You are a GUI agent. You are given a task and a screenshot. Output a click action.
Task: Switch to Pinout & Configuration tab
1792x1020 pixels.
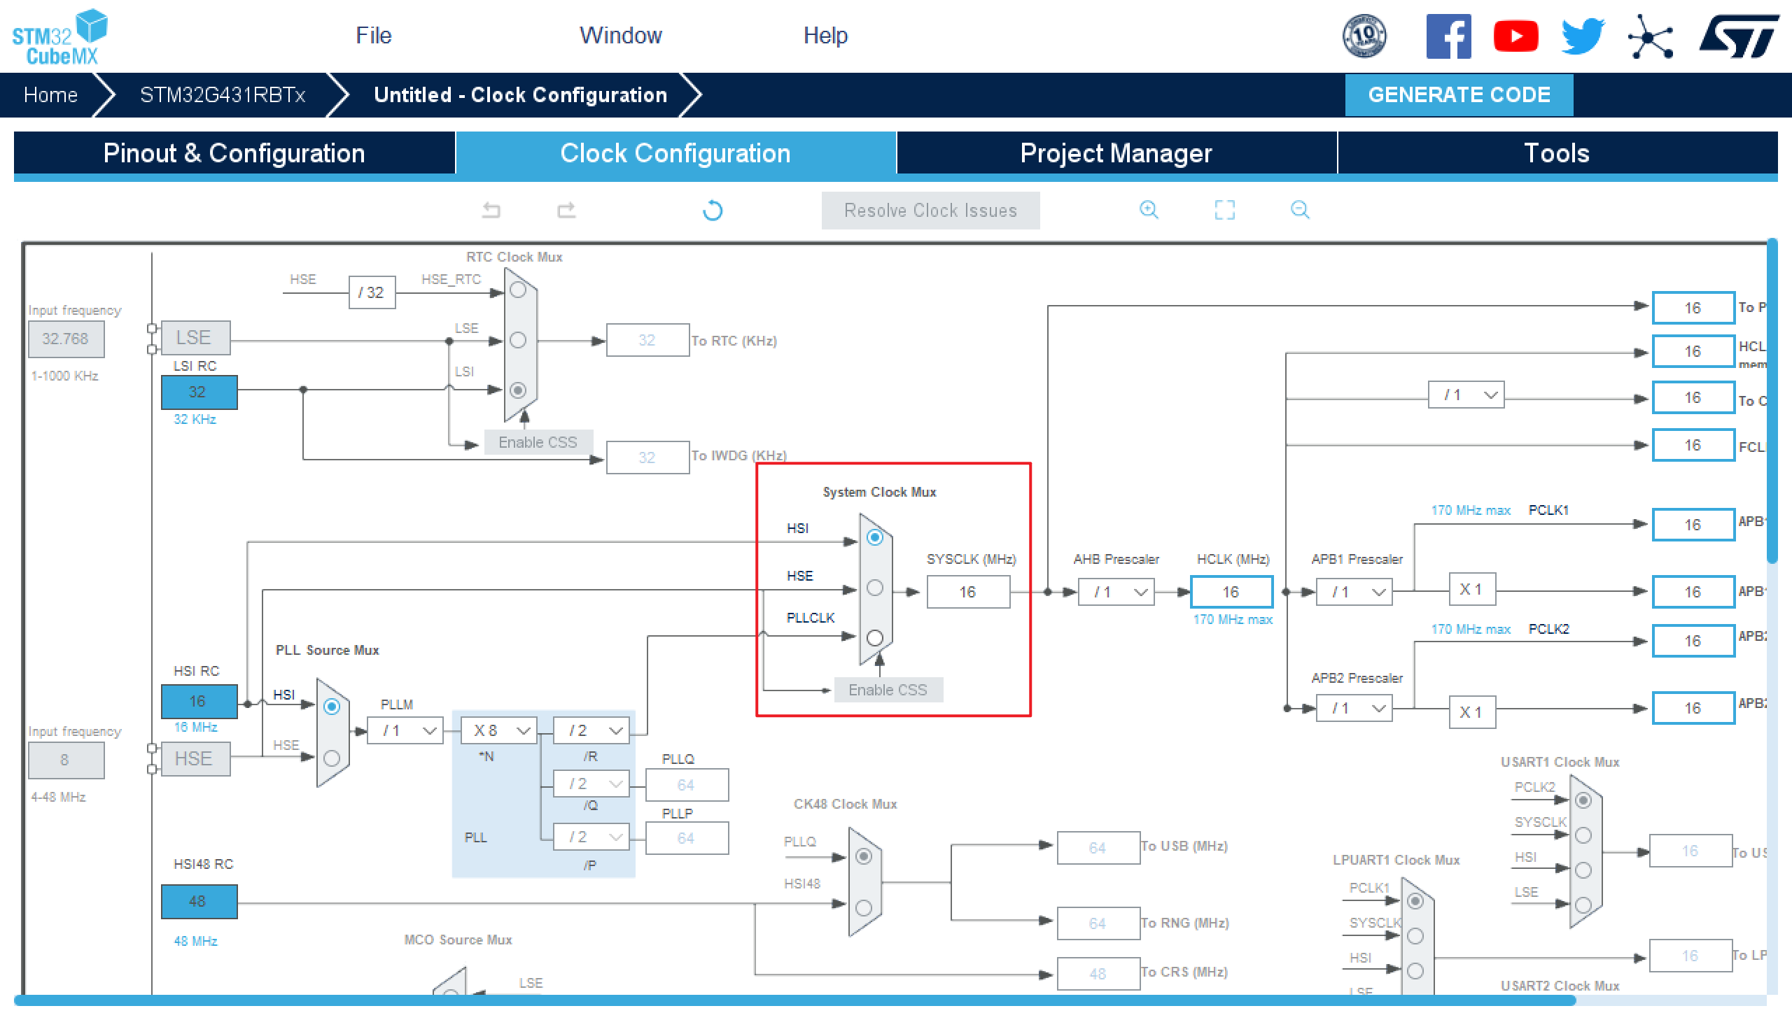point(232,154)
